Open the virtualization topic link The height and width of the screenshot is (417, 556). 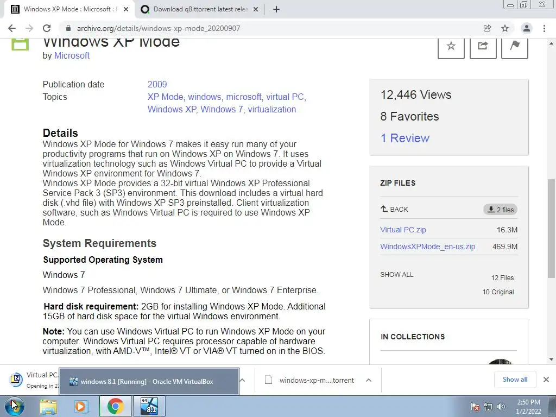(x=272, y=109)
